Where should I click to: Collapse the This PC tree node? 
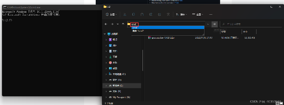[105, 34]
